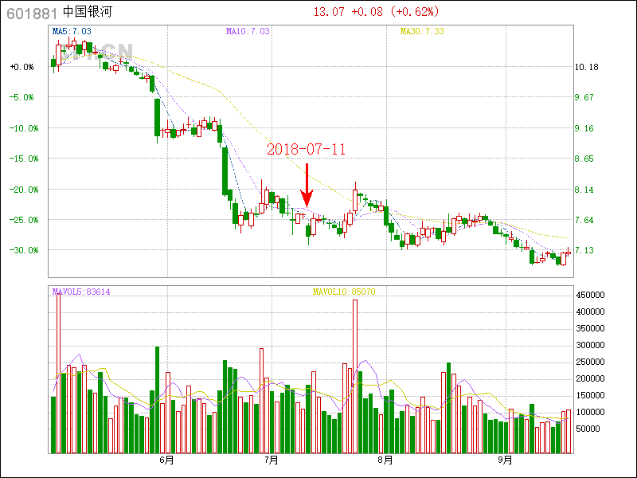637x478 pixels.
Task: Click the red down arrow marker
Action: [307, 186]
